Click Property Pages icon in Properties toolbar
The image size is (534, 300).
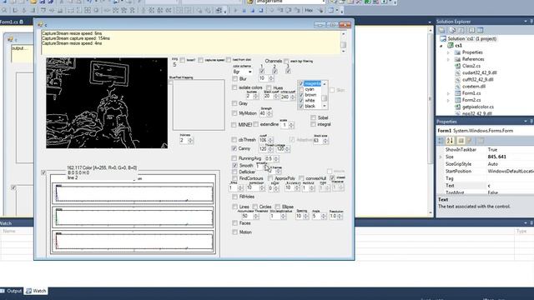click(x=481, y=141)
